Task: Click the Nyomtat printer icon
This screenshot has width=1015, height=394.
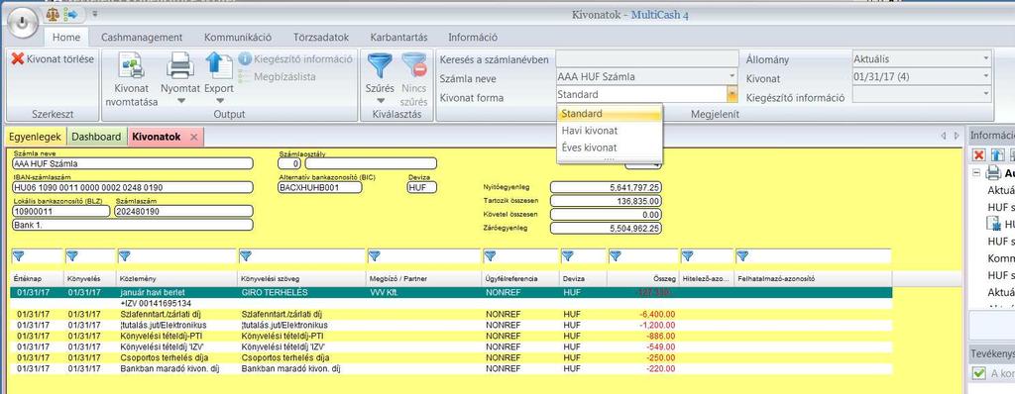Action: 180,66
